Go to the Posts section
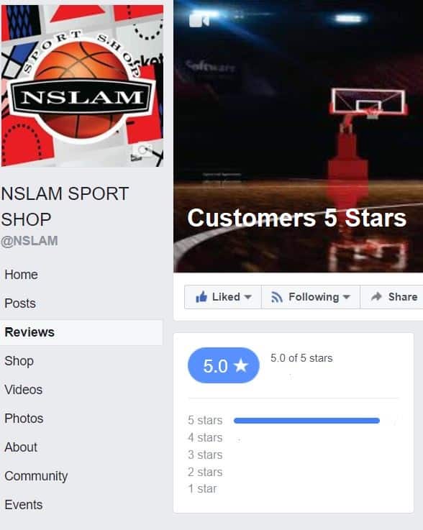Image resolution: width=423 pixels, height=530 pixels. tap(20, 303)
